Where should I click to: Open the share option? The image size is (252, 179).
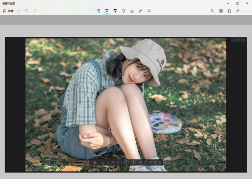tap(238, 10)
